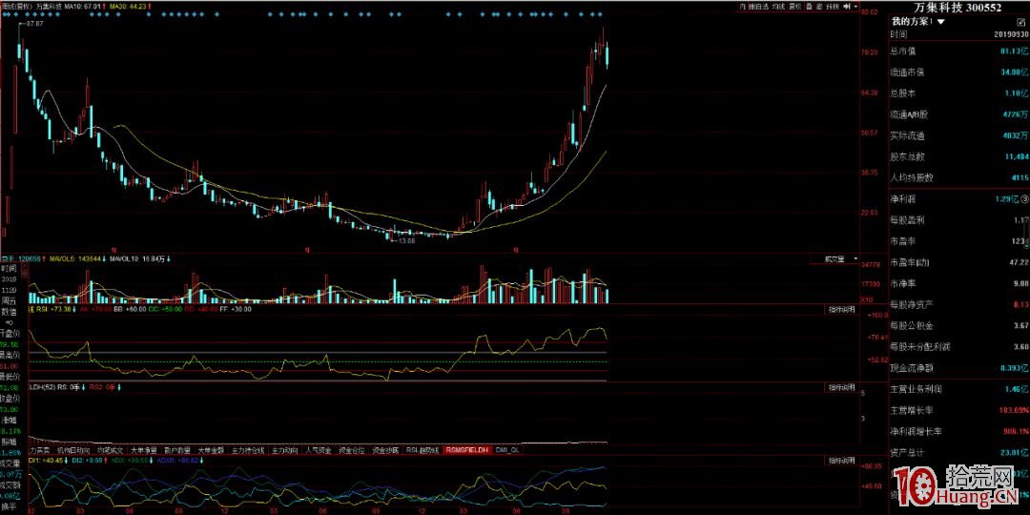1030x515 pixels.
Task: Click the edit scheme pencil icon
Action: coord(1020,22)
